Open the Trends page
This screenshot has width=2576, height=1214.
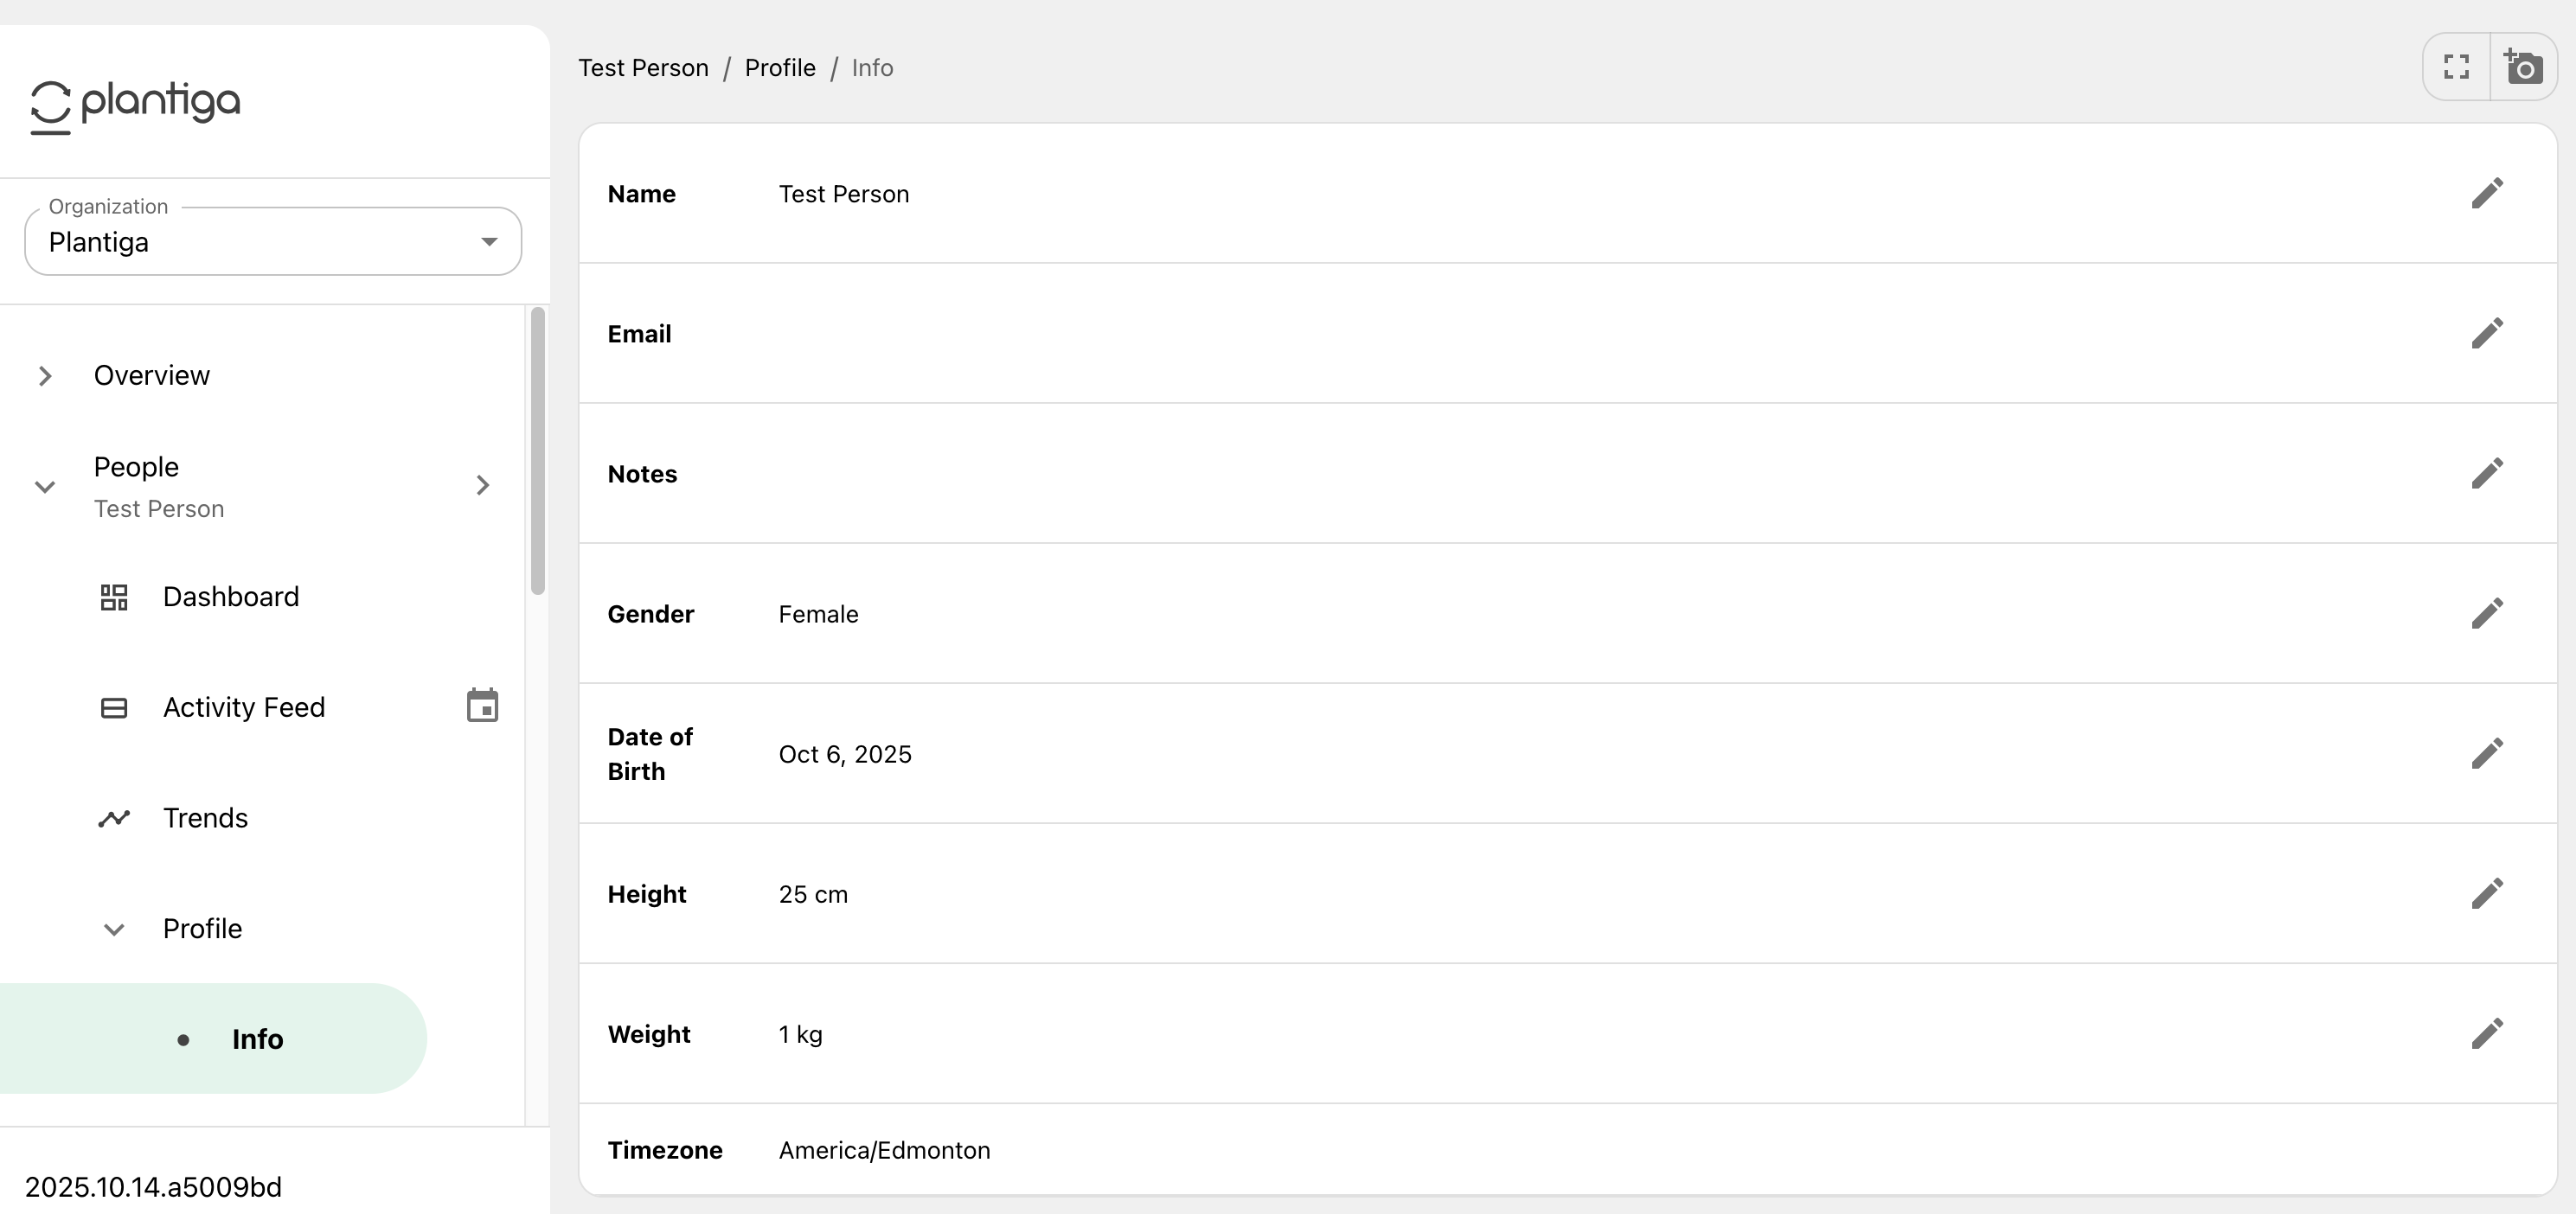coord(205,818)
